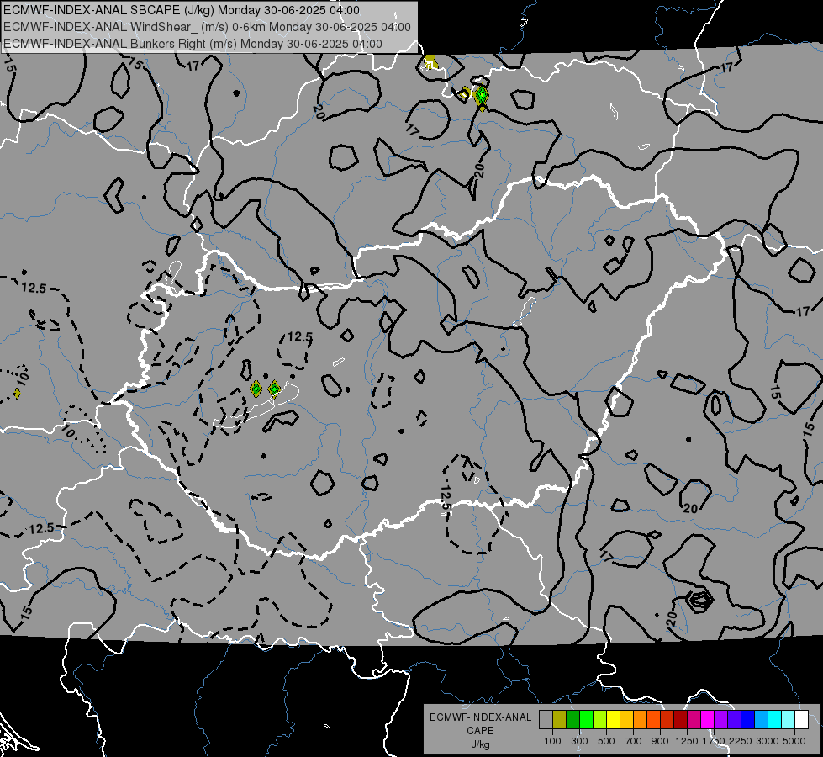The image size is (823, 757).
Task: Pick the bright green legend swatch
Action: [x=586, y=720]
